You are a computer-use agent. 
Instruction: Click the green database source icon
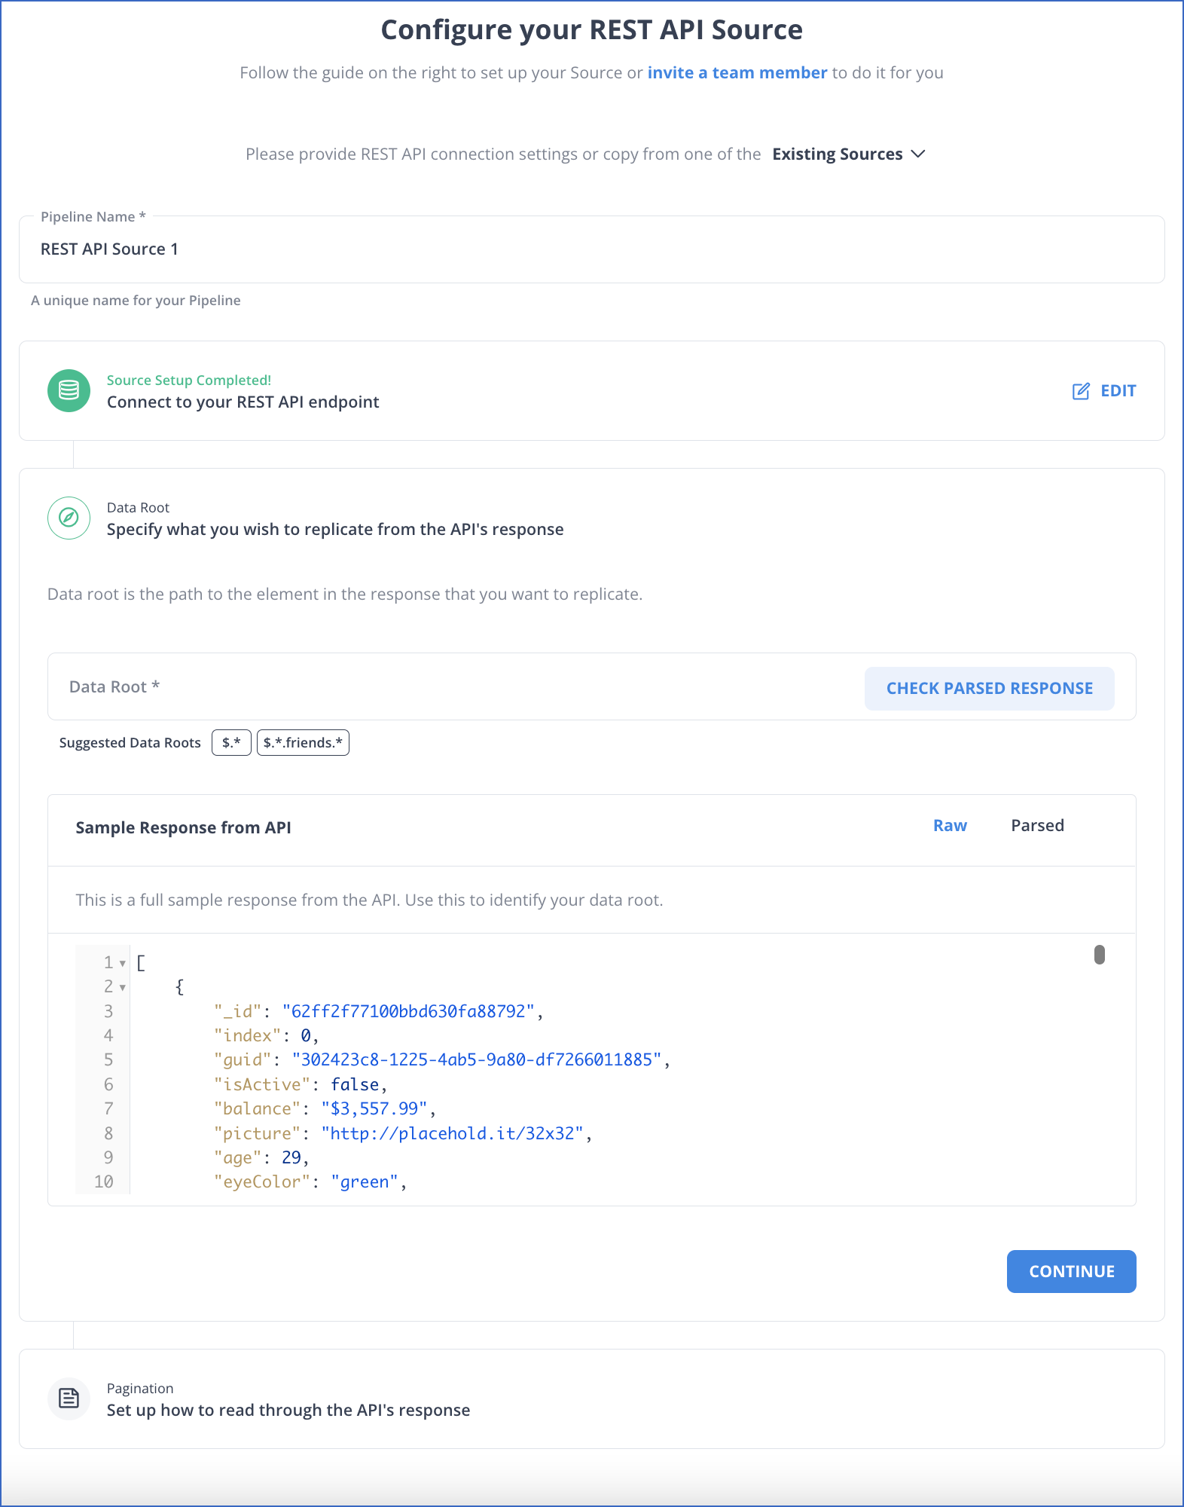[68, 390]
